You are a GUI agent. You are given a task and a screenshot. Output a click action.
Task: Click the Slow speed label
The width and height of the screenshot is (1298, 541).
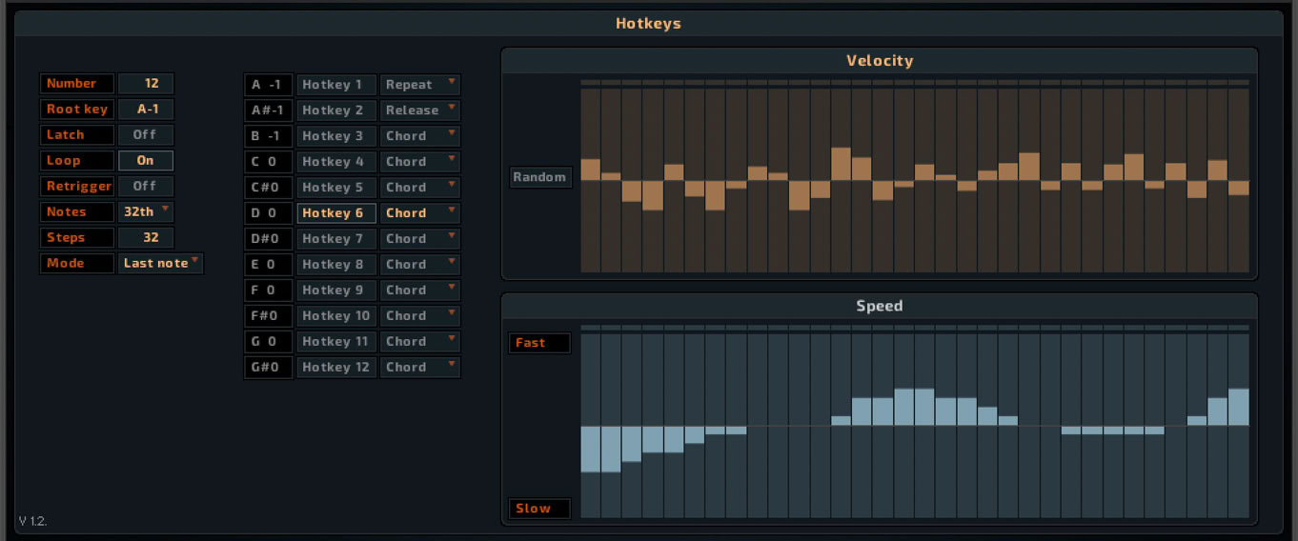(539, 509)
